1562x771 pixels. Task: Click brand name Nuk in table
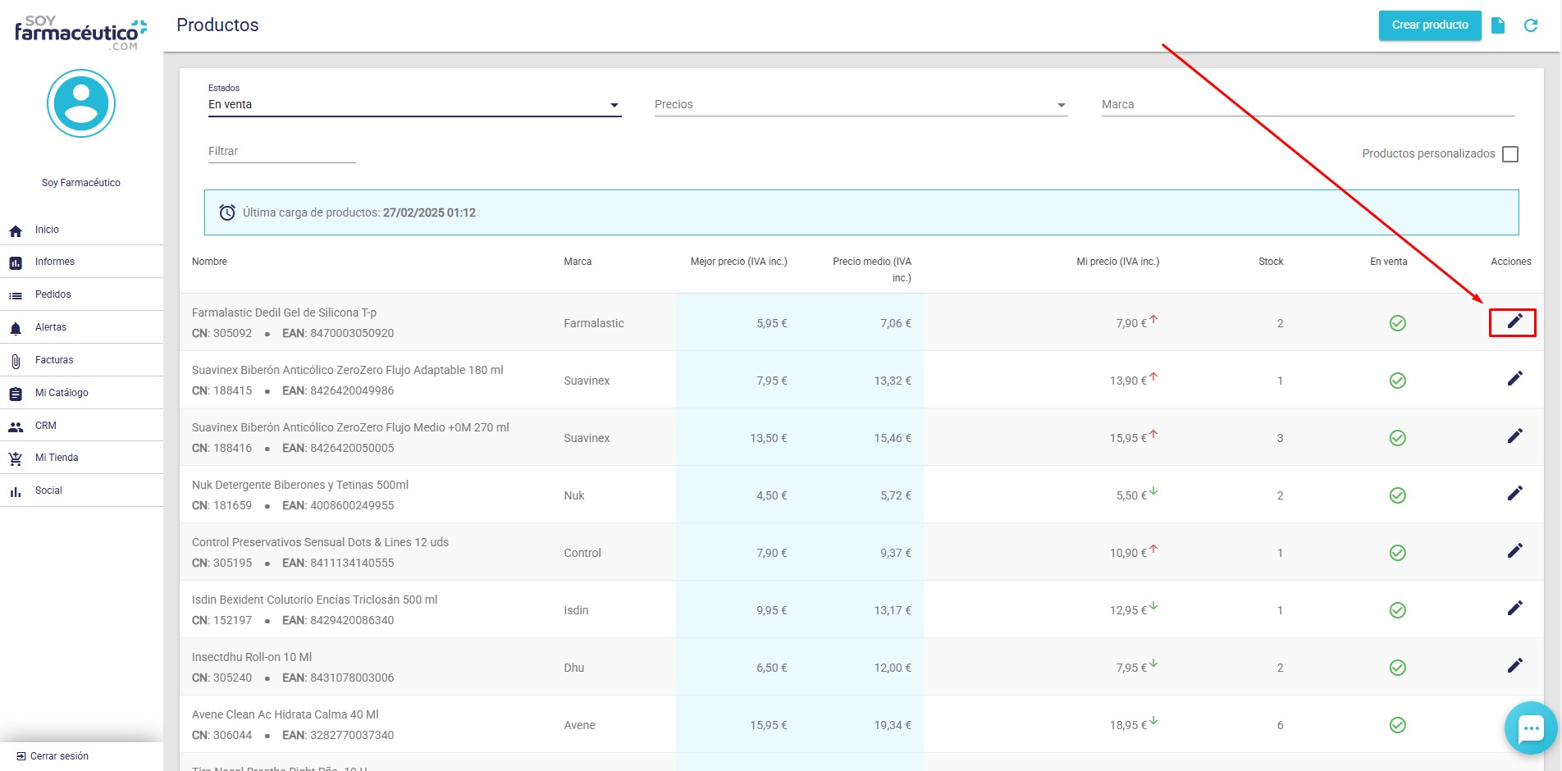574,495
